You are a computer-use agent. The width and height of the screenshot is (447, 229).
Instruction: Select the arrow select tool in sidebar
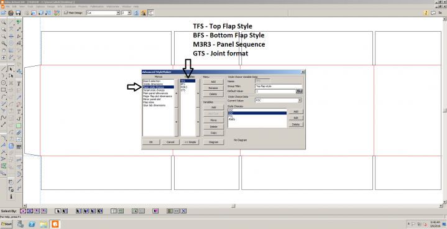(x=11, y=69)
